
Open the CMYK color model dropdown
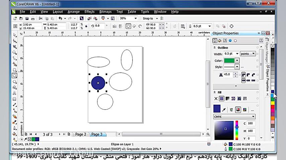coord(234,117)
